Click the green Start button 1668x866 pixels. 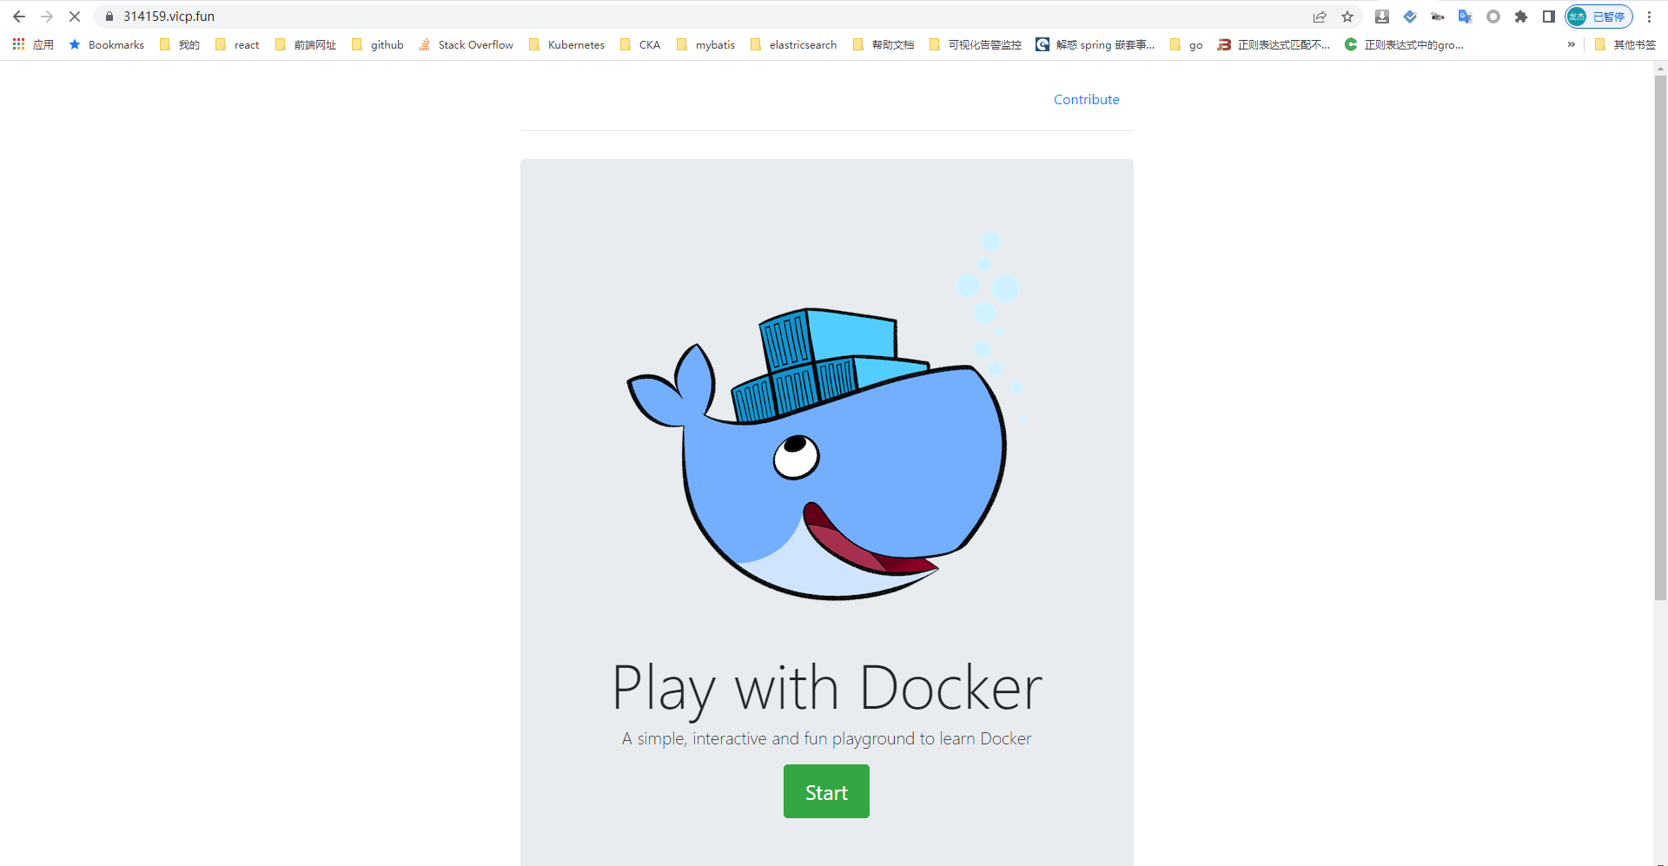[826, 791]
